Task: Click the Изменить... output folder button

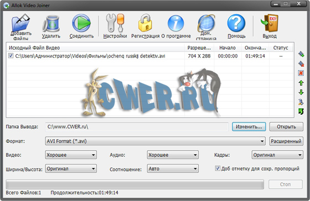Action: point(249,127)
